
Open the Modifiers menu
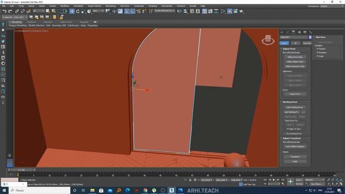click(65, 6)
